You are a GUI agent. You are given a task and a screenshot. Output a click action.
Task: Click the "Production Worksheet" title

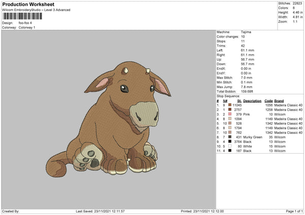(x=28, y=4)
